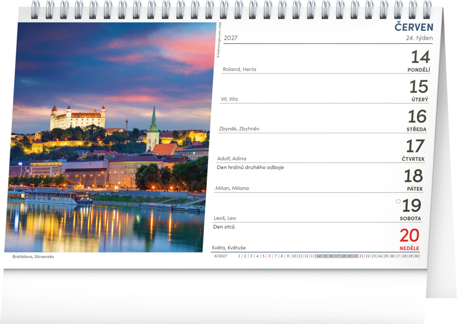Screen dimensions: 457x324
Task: Click the Roland, Herta name day entry
Action: tap(239, 69)
